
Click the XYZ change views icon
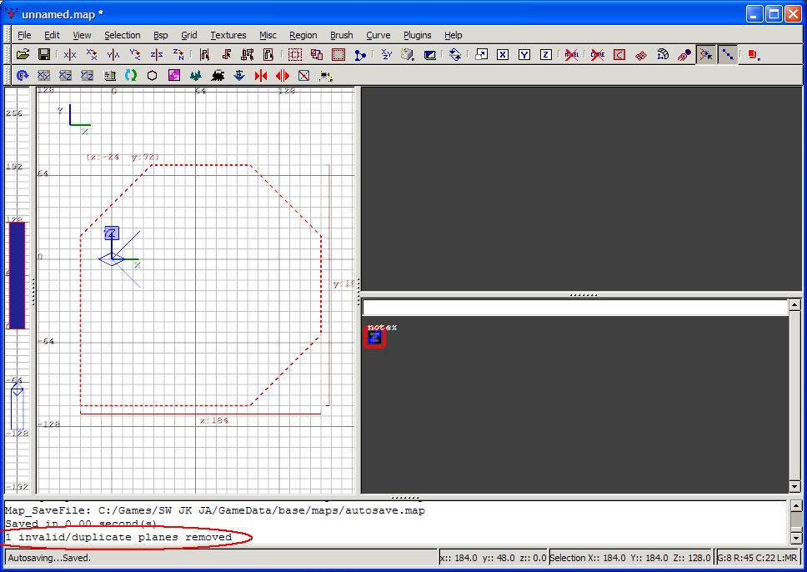tap(387, 54)
